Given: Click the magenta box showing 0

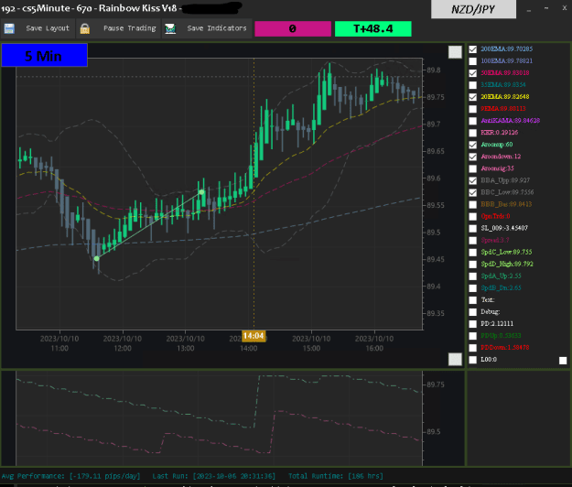Looking at the screenshot, I should 293,28.
